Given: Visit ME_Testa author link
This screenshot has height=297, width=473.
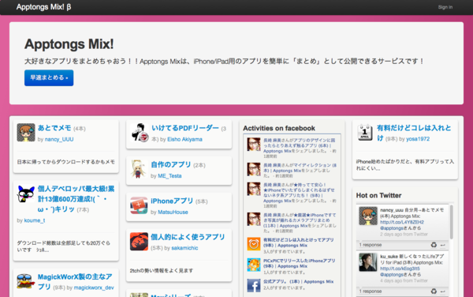Looking at the screenshot, I should tap(169, 176).
